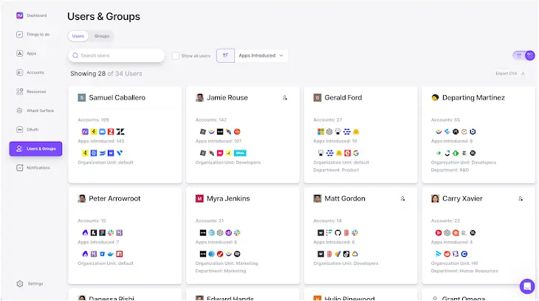
Task: Click 'Organization Unit: HR' on Carry Xavier's card
Action: (x=454, y=263)
